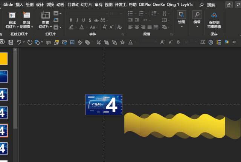The width and height of the screenshot is (241, 162).
Task: Click the Comments icon at top right
Action: [238, 5]
